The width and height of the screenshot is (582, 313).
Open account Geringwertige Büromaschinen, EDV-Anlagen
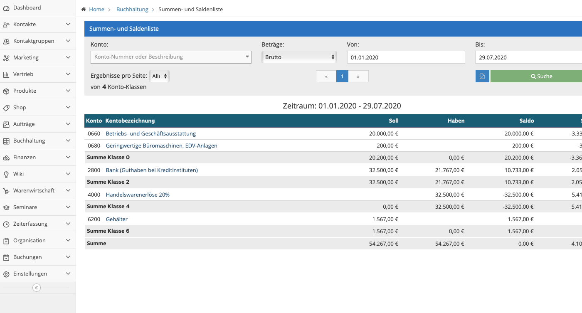(x=162, y=145)
